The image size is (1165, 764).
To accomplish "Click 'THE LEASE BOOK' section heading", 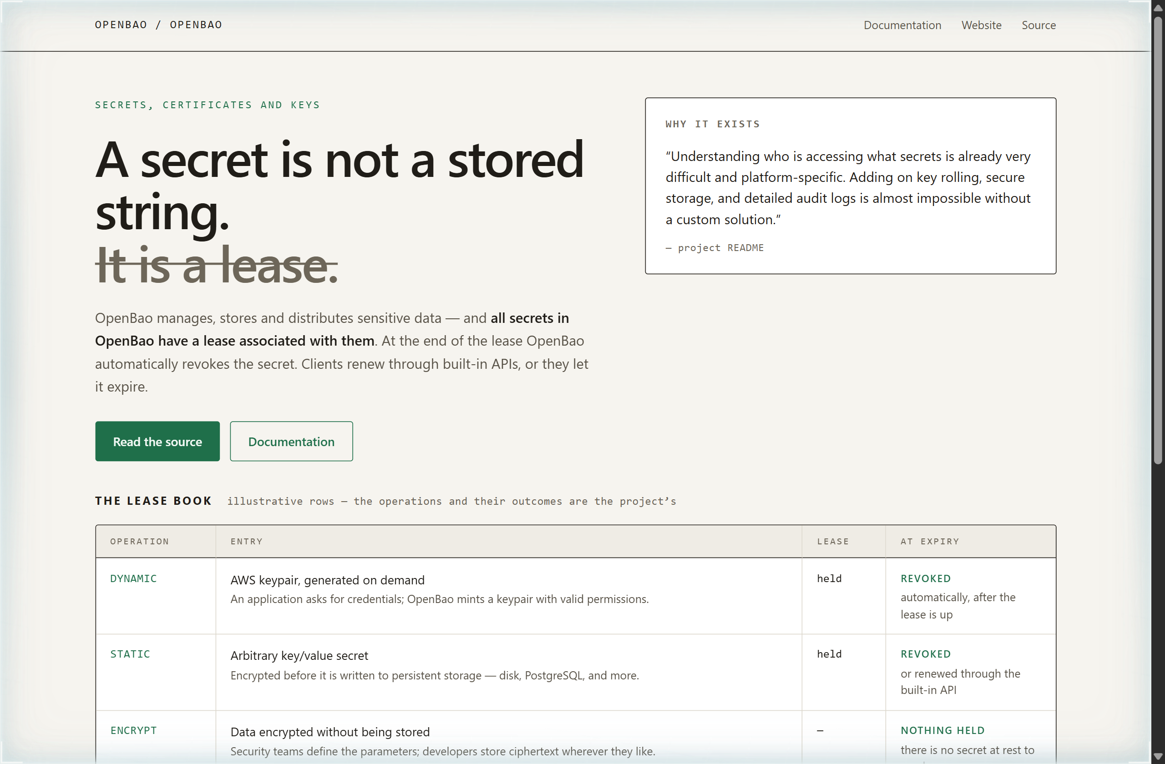I will coord(153,501).
